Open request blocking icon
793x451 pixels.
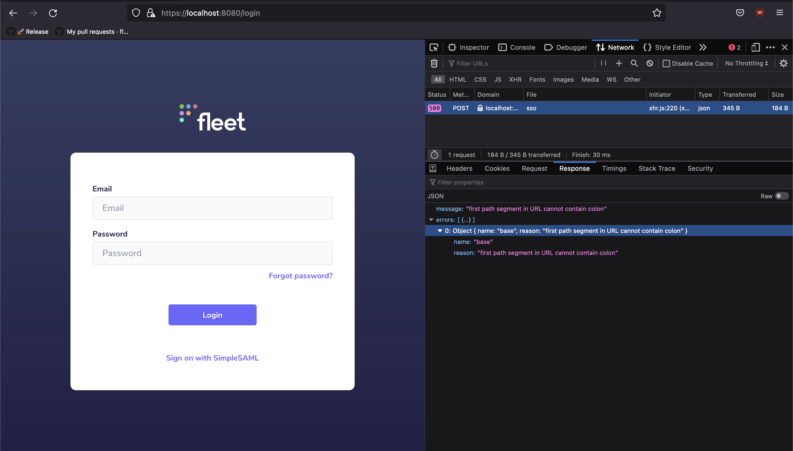pyautogui.click(x=650, y=63)
